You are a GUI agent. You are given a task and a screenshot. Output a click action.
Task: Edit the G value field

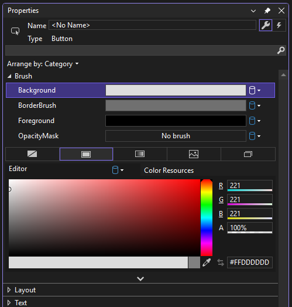pos(250,200)
